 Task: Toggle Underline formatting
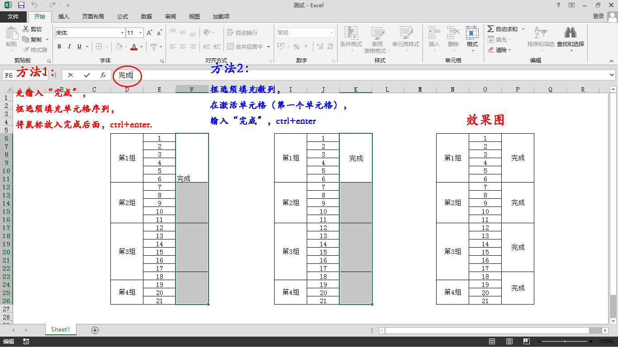click(80, 47)
